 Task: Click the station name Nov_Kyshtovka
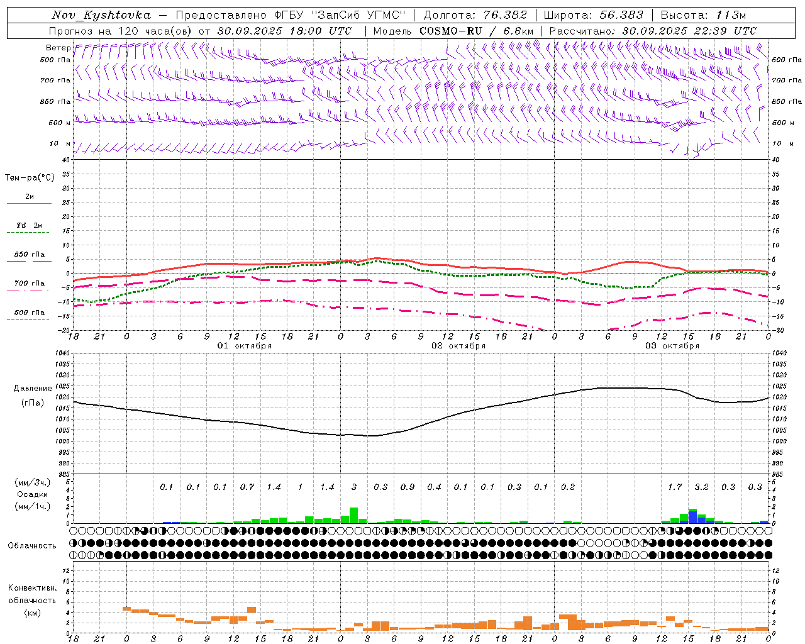(x=101, y=15)
